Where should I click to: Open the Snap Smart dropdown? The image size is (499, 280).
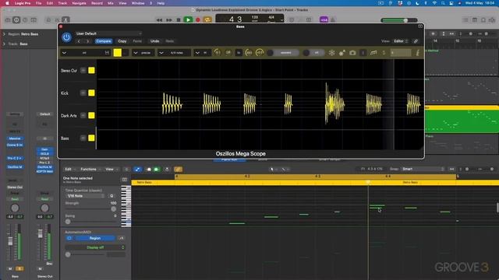click(423, 170)
